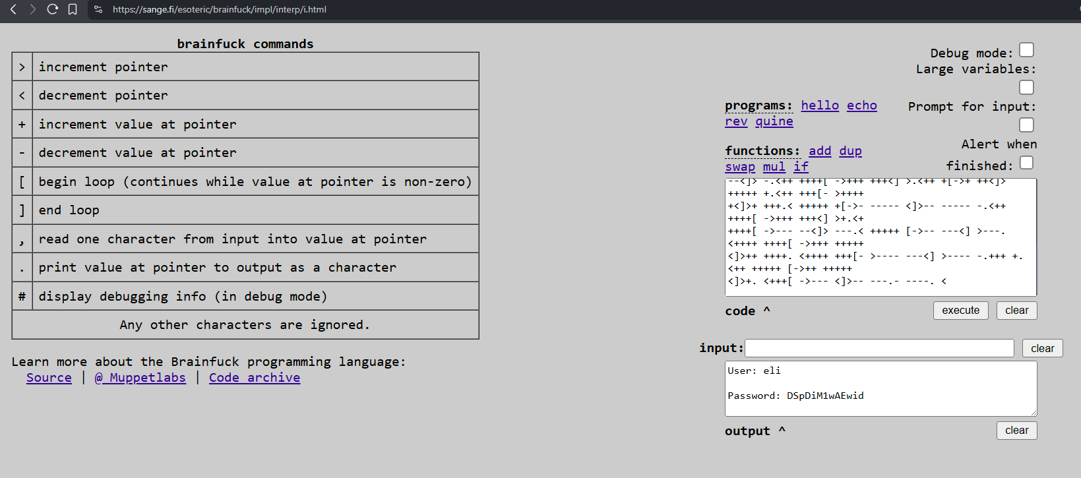This screenshot has height=478, width=1081.
Task: Collapse the output section caret
Action: (x=782, y=430)
